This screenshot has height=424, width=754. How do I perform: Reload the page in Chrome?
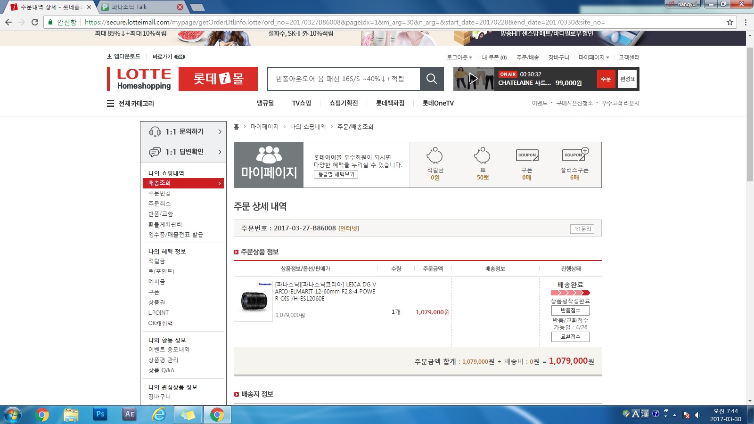35,22
